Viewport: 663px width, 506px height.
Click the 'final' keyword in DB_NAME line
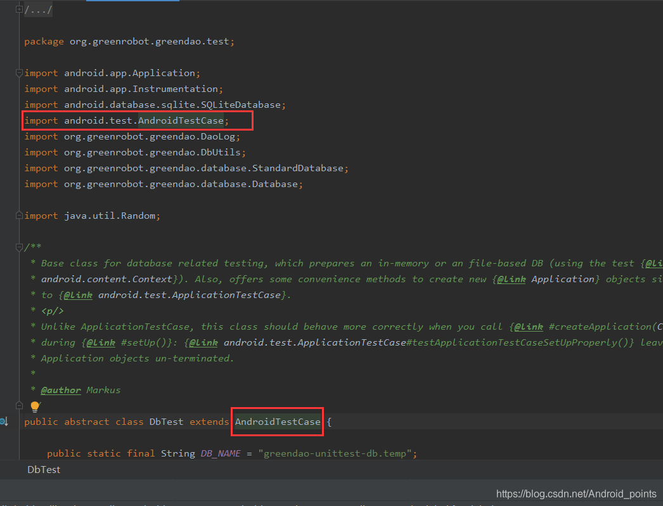click(141, 453)
